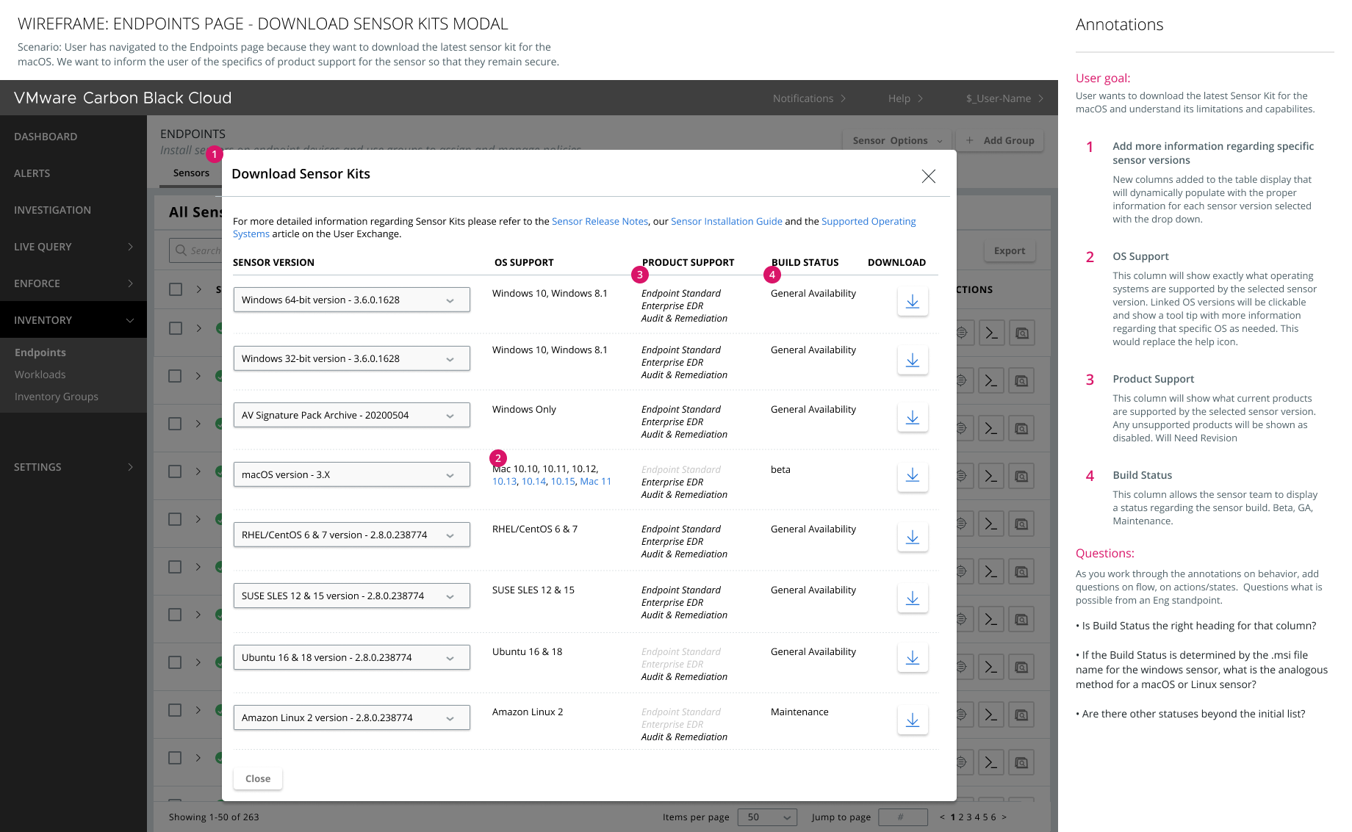The width and height of the screenshot is (1352, 832).
Task: Open RHEL/CentOS 6 & 7 version dropdown
Action: 351,535
